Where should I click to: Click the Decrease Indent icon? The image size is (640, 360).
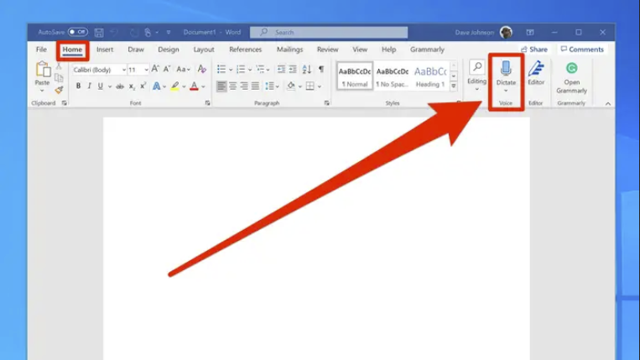(x=281, y=69)
